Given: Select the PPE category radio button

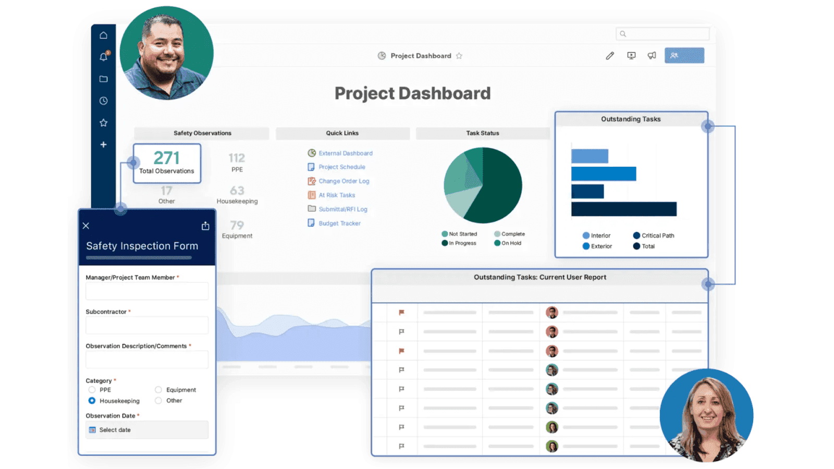Looking at the screenshot, I should tap(92, 389).
